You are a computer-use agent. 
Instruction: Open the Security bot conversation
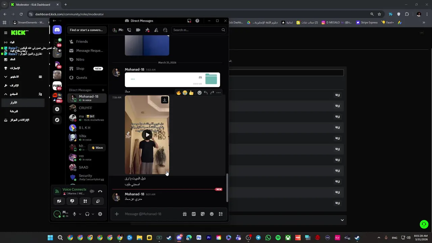[87, 177]
